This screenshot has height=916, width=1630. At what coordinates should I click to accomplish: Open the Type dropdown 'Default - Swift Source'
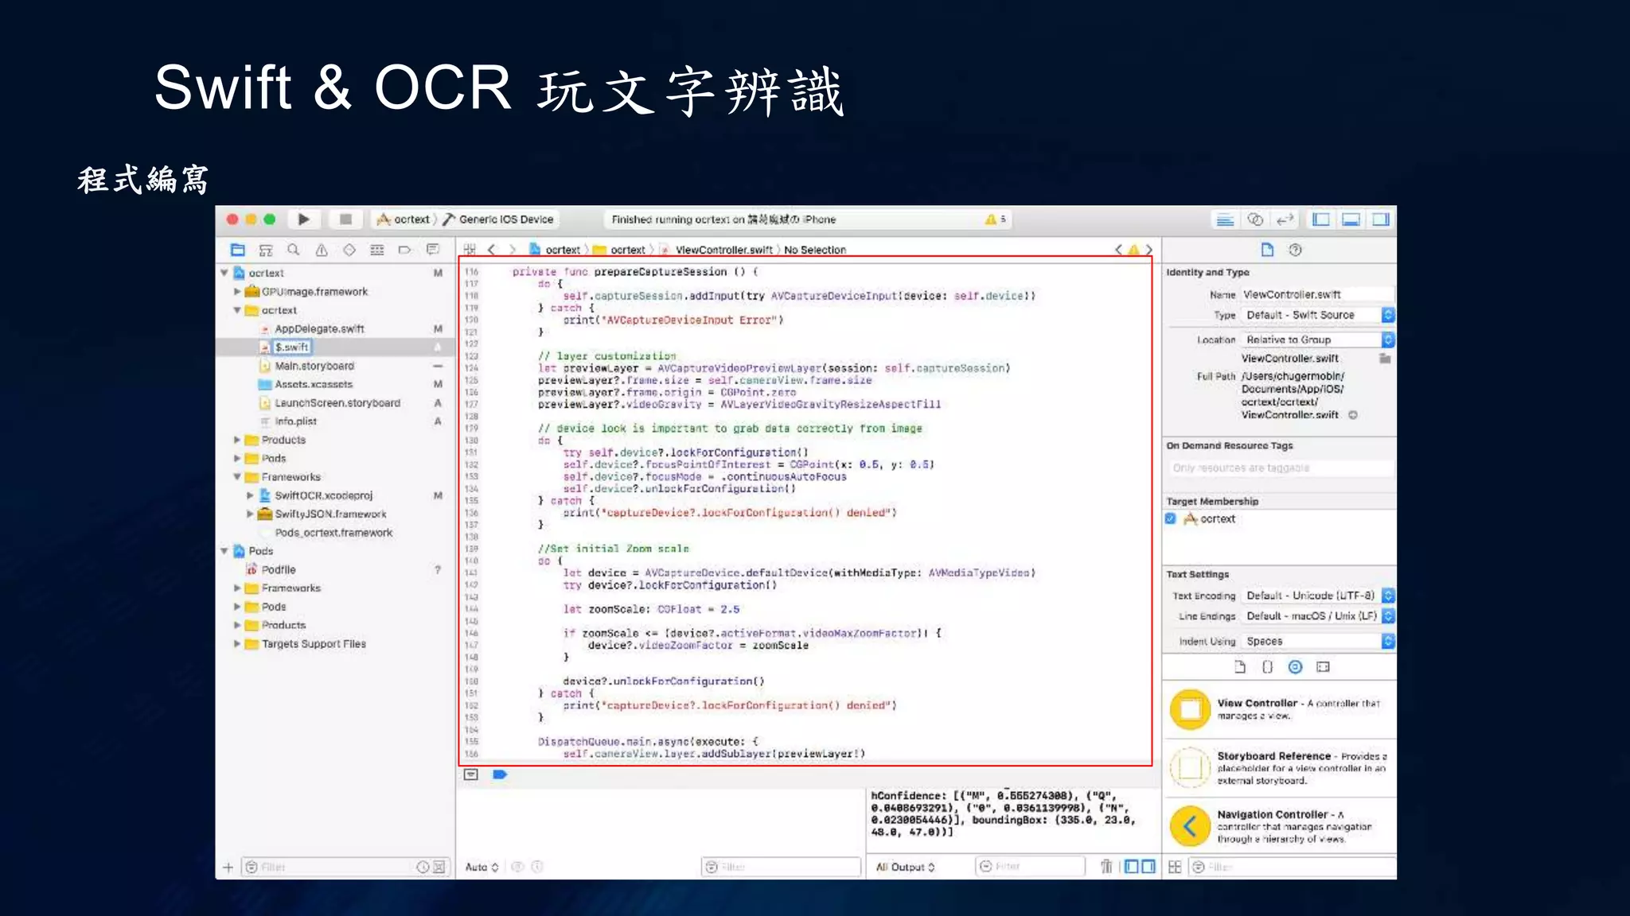(x=1317, y=316)
